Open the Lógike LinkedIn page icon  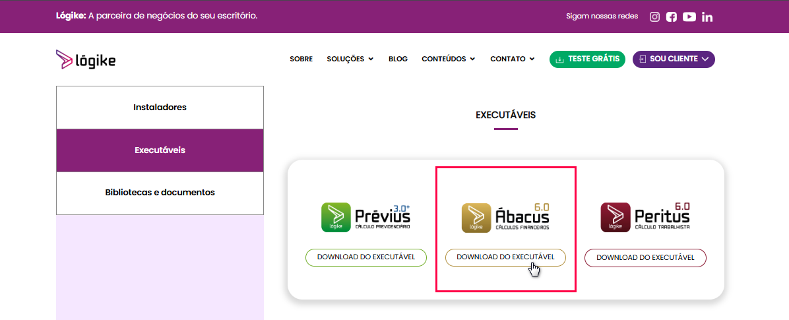pos(707,16)
